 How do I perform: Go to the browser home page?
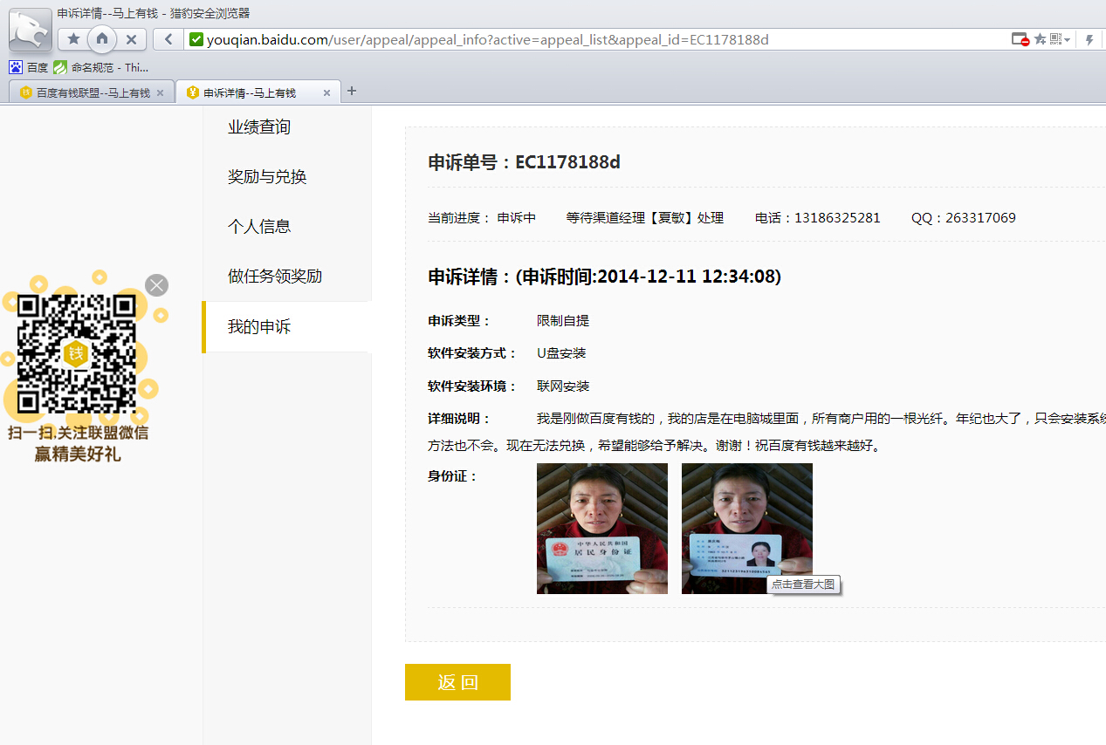pyautogui.click(x=102, y=39)
